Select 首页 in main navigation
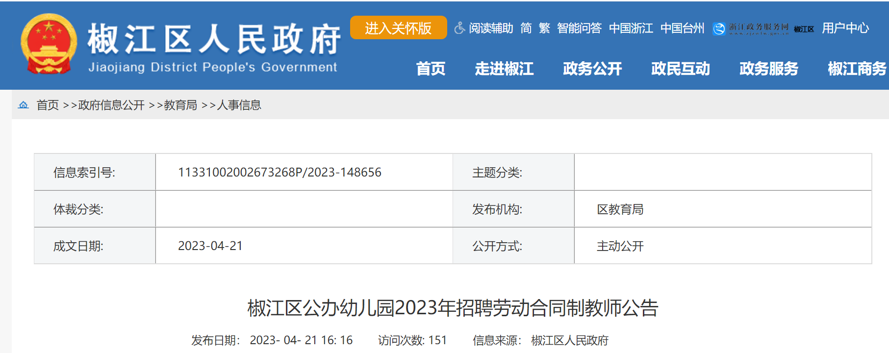889x353 pixels. pos(431,69)
